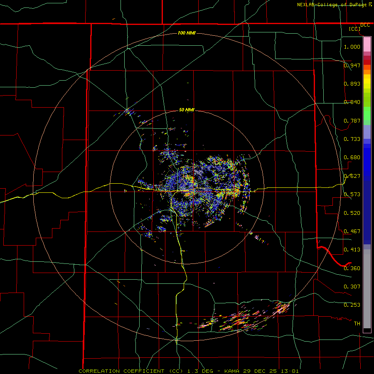Image resolution: width=374 pixels, height=374 pixels.
Task: Click the 0.520 legend value
Action: 352,213
